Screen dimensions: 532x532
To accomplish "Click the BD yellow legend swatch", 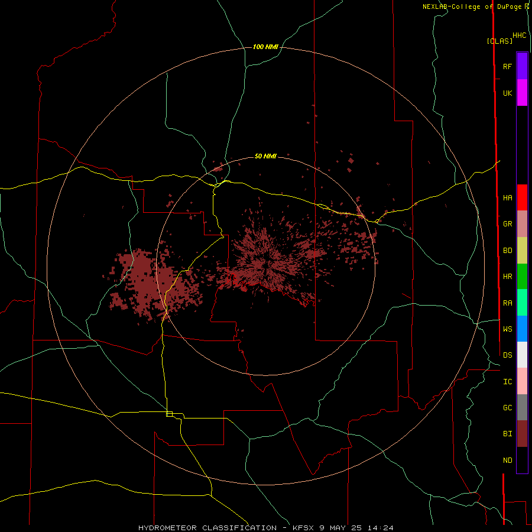I will coord(522,251).
